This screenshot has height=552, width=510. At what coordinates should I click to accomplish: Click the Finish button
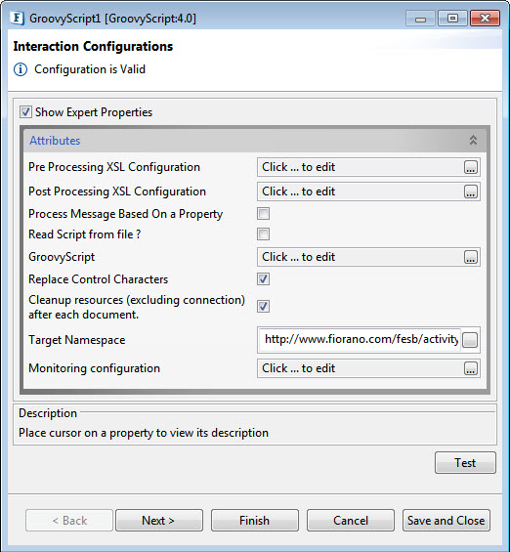coord(255,521)
